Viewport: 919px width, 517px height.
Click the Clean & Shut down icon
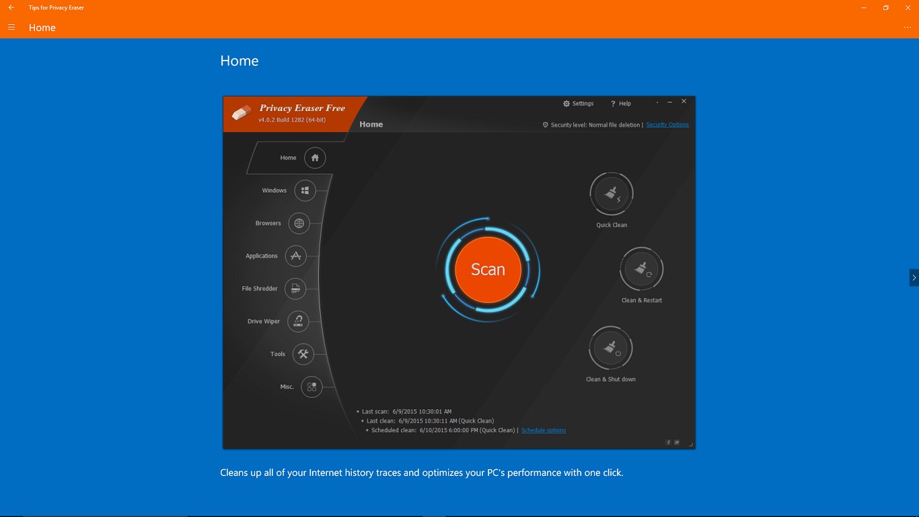tap(611, 348)
